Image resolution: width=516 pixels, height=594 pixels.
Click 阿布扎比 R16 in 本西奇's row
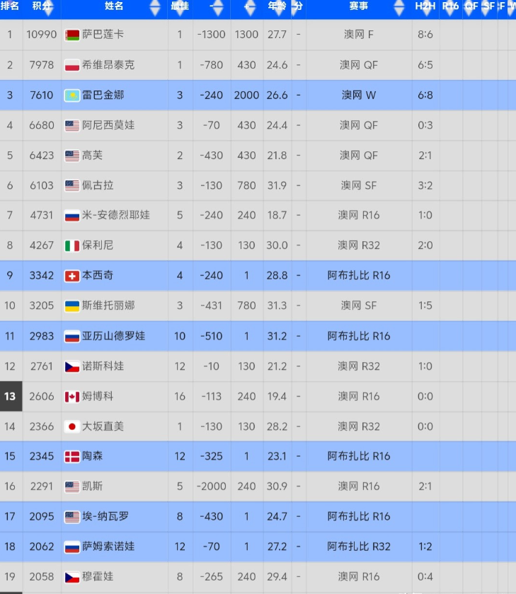coord(359,275)
